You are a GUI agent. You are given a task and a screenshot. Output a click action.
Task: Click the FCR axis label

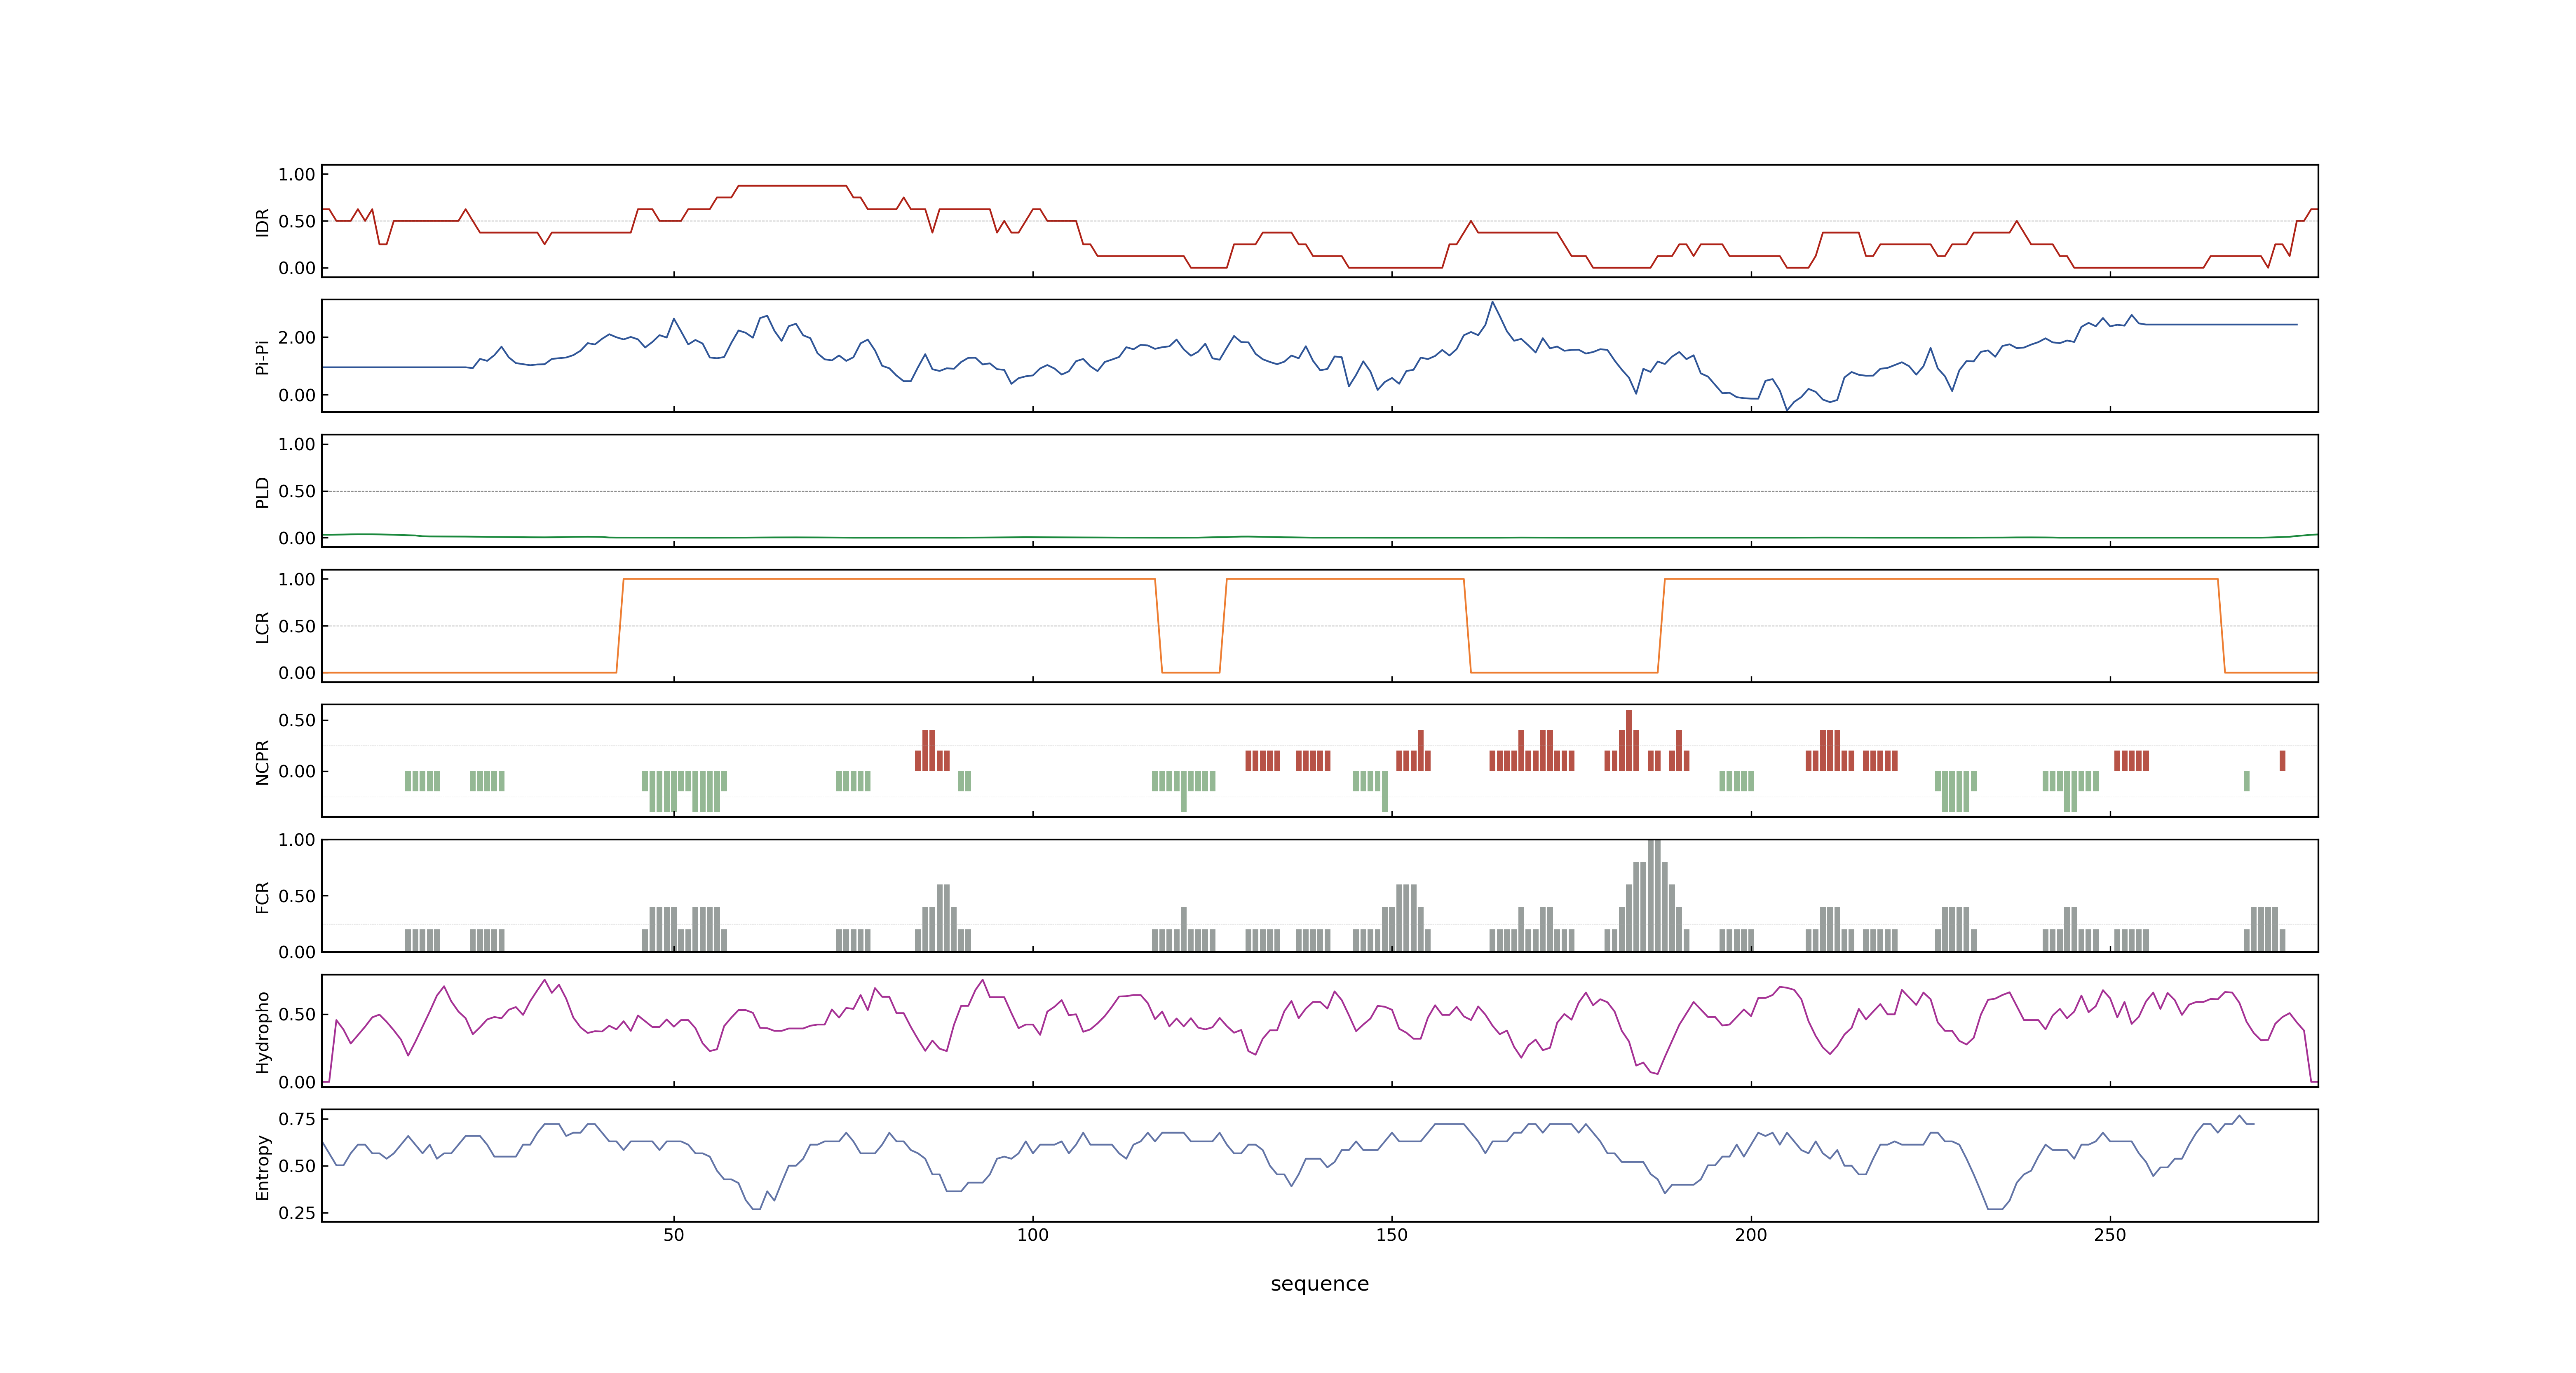tap(263, 896)
